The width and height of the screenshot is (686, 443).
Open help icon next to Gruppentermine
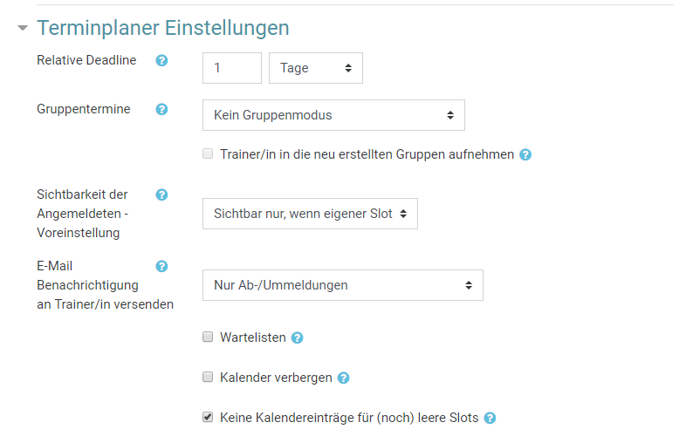tap(161, 109)
